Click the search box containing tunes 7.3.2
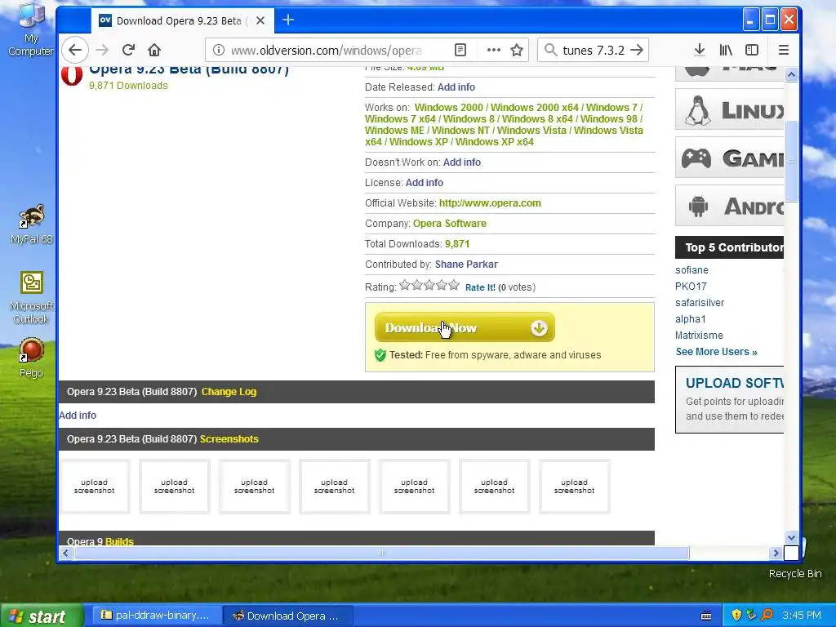 click(594, 50)
